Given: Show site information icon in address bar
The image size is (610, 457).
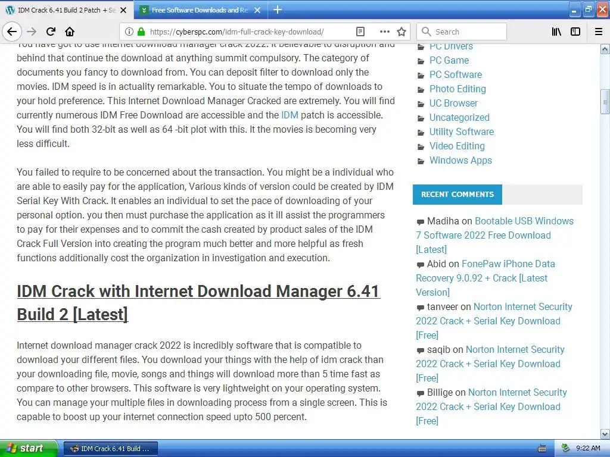Looking at the screenshot, I should click(129, 32).
